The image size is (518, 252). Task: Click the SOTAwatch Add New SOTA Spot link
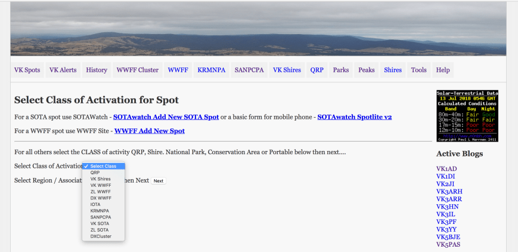pos(166,117)
